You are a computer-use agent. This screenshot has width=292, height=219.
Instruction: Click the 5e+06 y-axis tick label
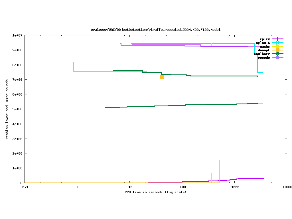tap(17, 109)
